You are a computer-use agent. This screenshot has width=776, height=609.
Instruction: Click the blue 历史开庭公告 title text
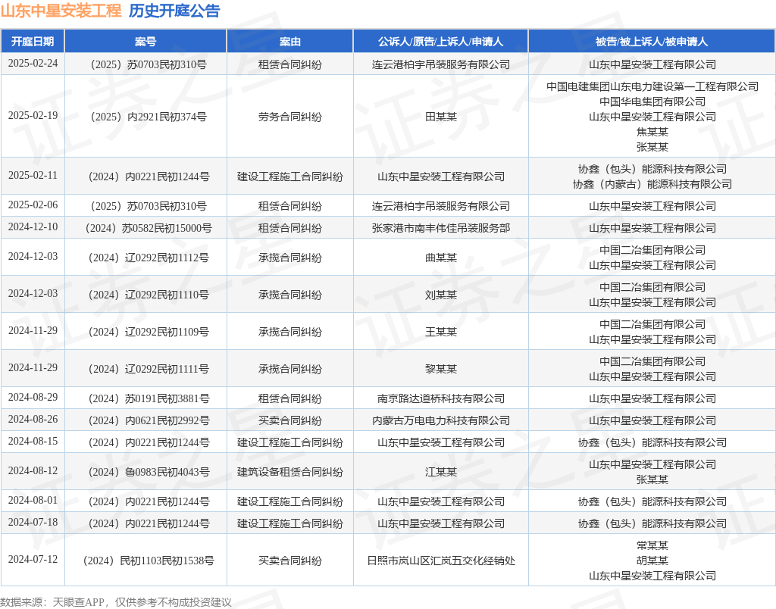(x=174, y=11)
